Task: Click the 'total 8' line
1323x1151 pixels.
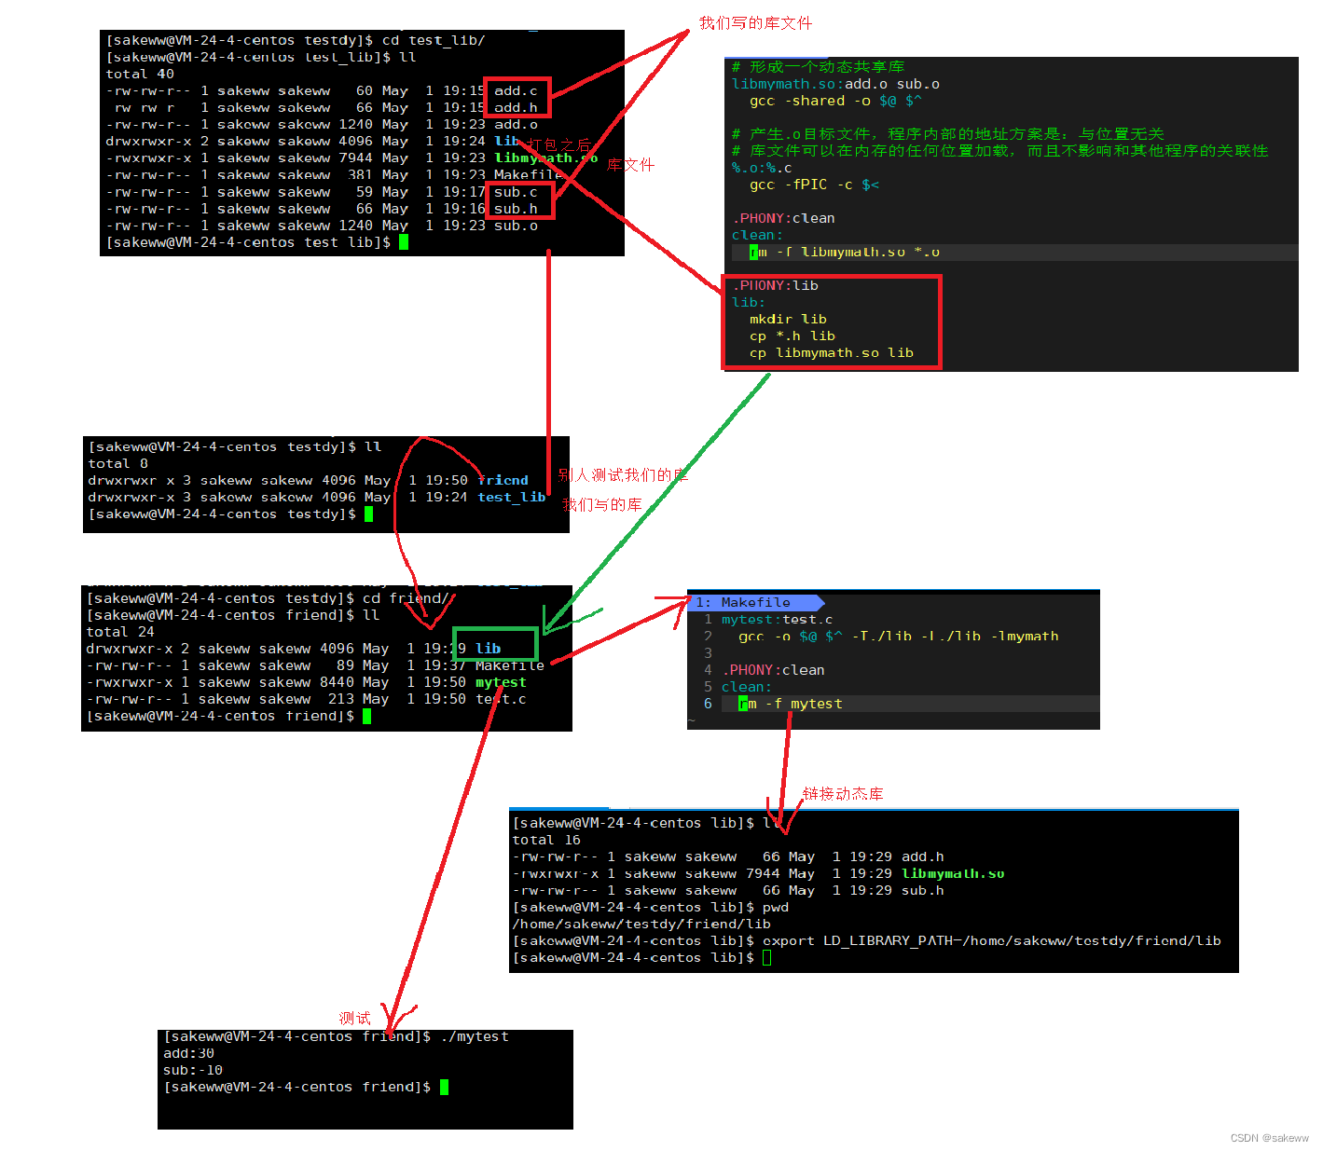Action: 117,463
